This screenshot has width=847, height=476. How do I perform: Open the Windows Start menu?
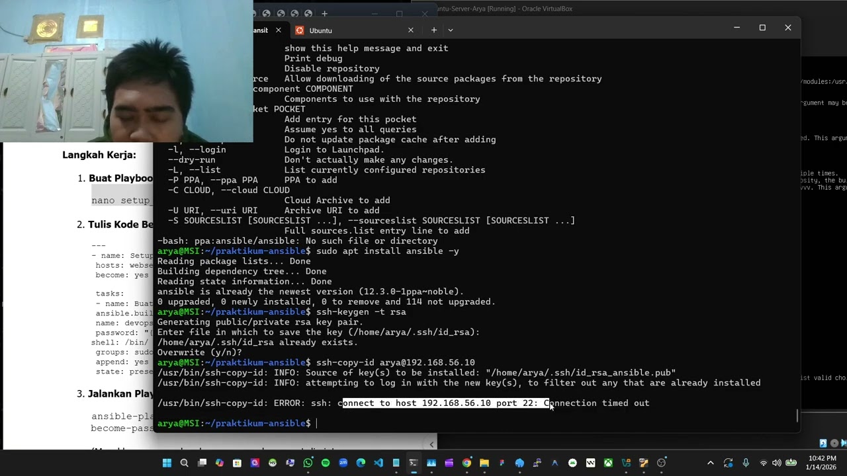coord(167,463)
